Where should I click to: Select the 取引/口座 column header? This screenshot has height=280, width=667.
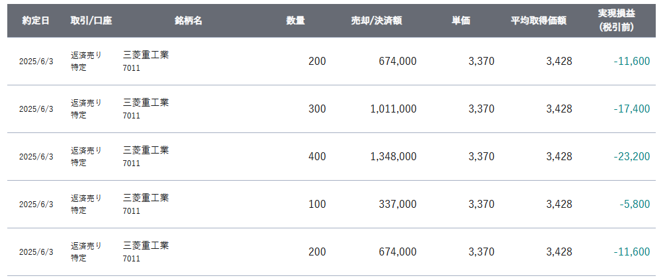(x=91, y=21)
